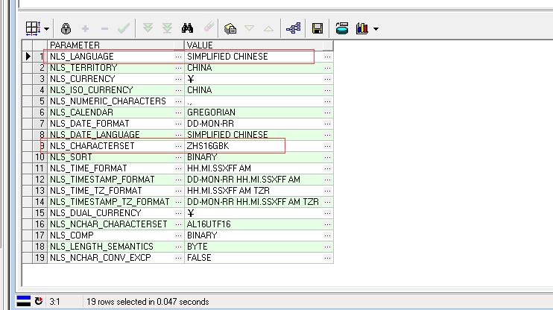Open ellipsis button at end of FALSE row

(327, 258)
